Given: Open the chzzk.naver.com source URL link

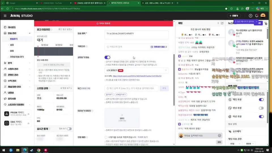Looking at the screenshot, I should (137, 76).
